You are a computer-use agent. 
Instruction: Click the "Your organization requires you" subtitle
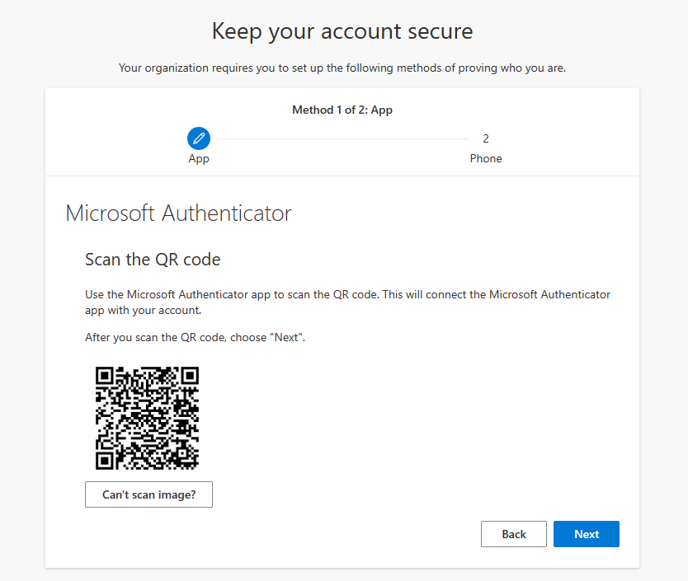[342, 68]
